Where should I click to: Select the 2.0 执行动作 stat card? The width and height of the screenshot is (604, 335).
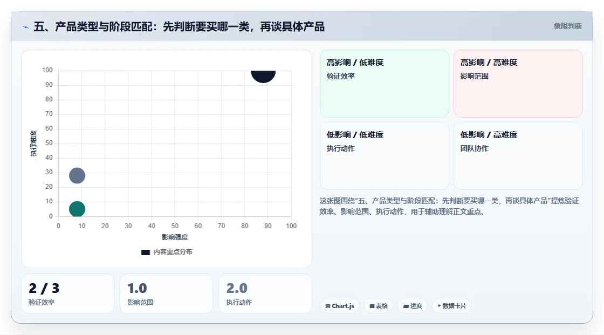tap(265, 294)
